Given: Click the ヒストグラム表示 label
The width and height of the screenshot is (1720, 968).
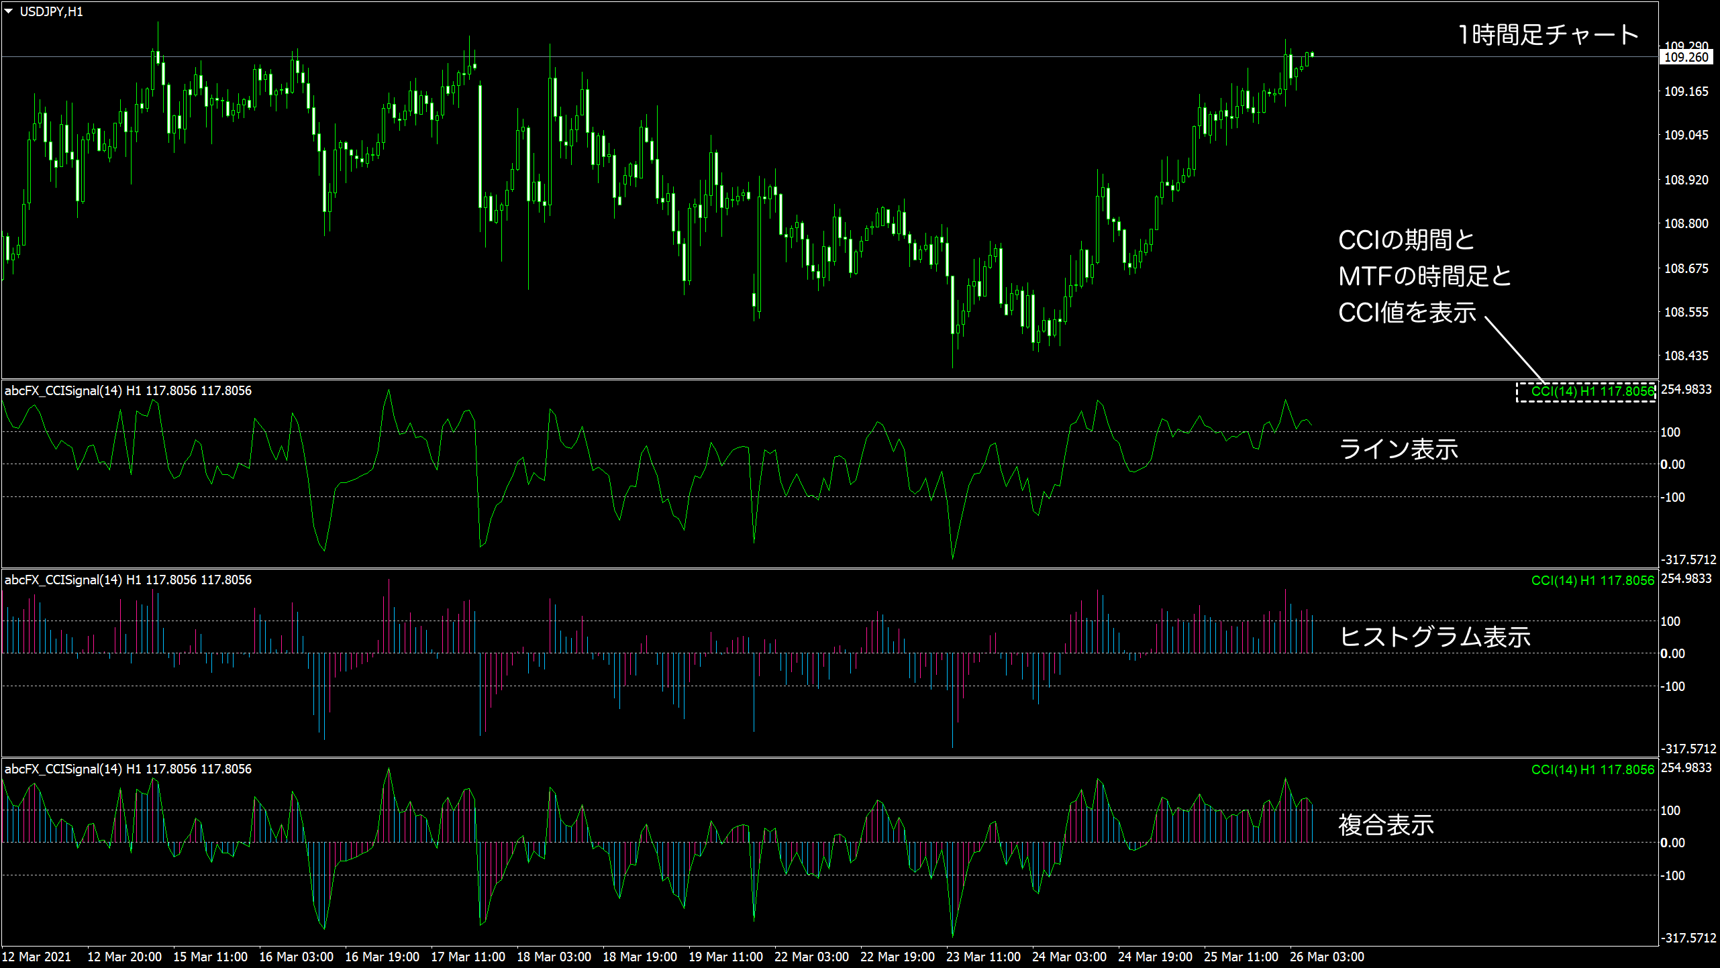Looking at the screenshot, I should coord(1435,637).
